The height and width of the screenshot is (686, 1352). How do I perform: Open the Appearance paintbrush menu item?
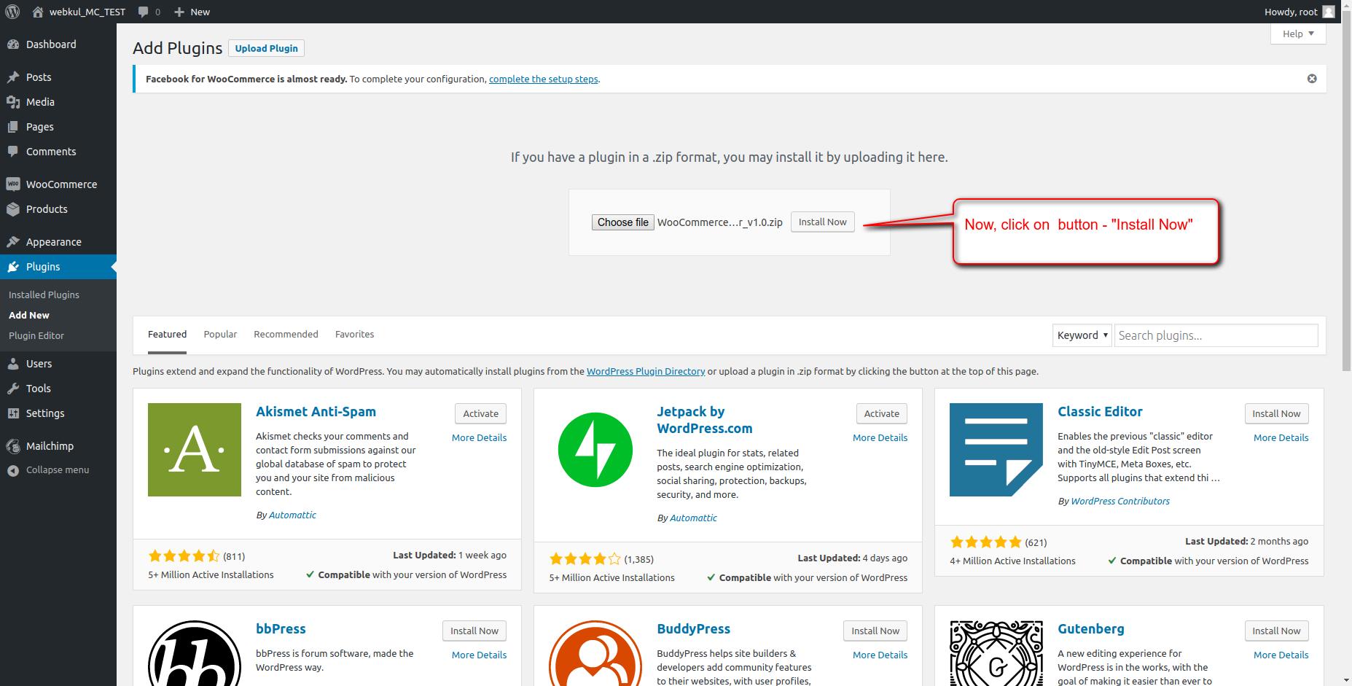coord(53,242)
